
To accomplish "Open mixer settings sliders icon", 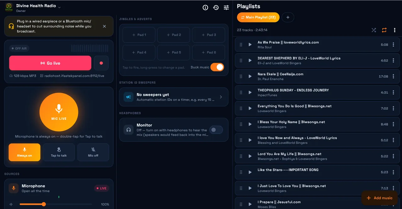I will click(226, 8).
